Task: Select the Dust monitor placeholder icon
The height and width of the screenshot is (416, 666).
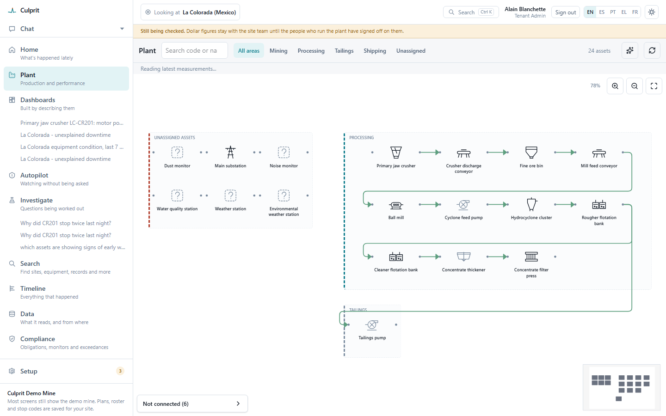Action: coord(177,153)
